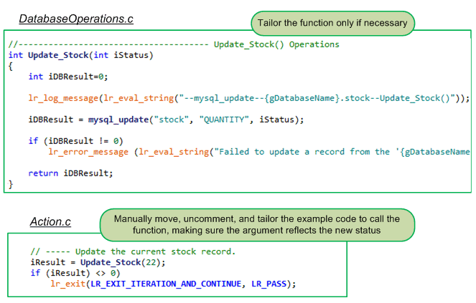Click the opening brace of Update_Stock function
Image resolution: width=476 pixels, height=303 pixels.
pyautogui.click(x=11, y=67)
